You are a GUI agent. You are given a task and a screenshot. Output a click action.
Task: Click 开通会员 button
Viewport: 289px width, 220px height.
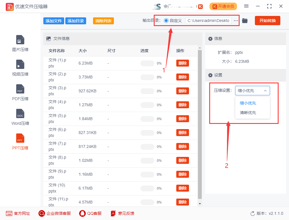[x=223, y=6]
